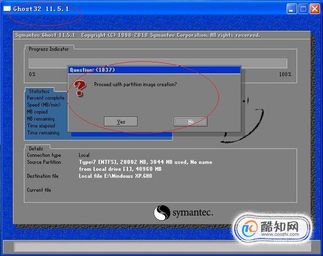Click the Connection type label
This screenshot has width=323, height=256.
tap(44, 155)
